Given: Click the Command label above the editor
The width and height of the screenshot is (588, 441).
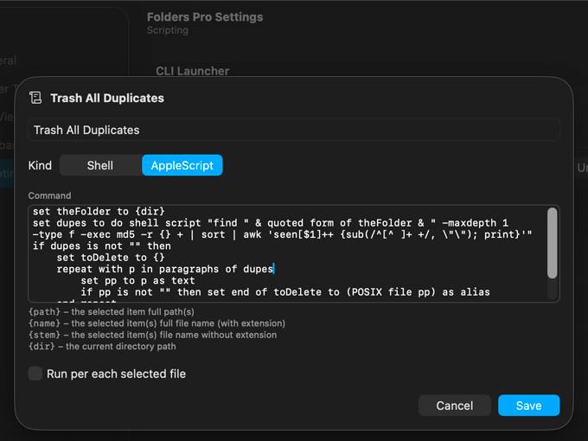Looking at the screenshot, I should 49,195.
